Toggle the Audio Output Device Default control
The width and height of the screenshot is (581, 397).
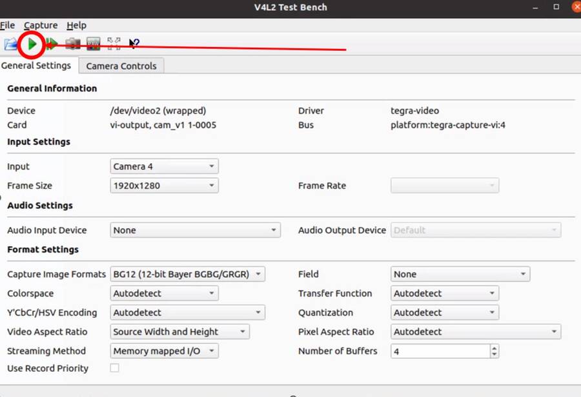tap(476, 230)
